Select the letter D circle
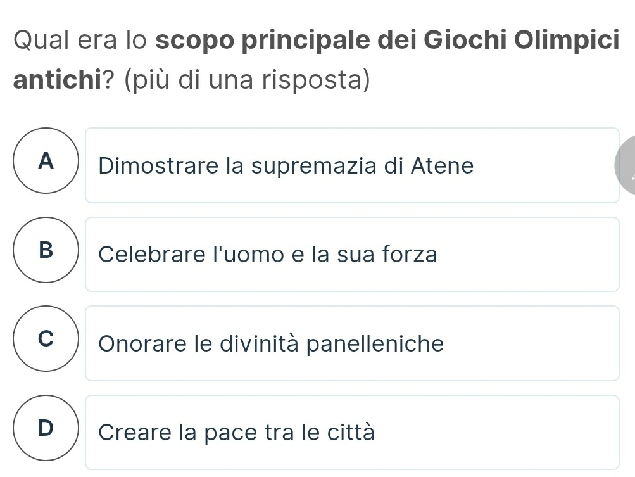 (x=45, y=431)
